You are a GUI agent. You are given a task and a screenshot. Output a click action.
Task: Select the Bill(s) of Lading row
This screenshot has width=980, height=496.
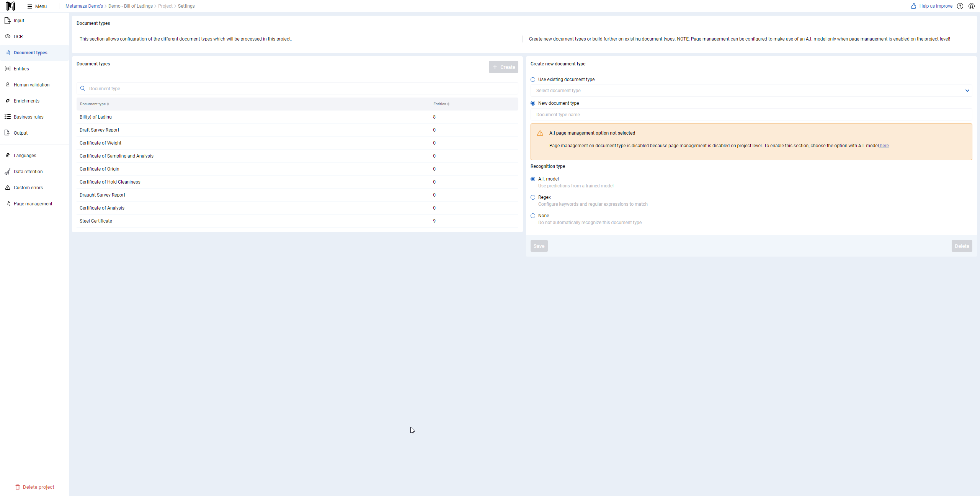[x=297, y=117]
